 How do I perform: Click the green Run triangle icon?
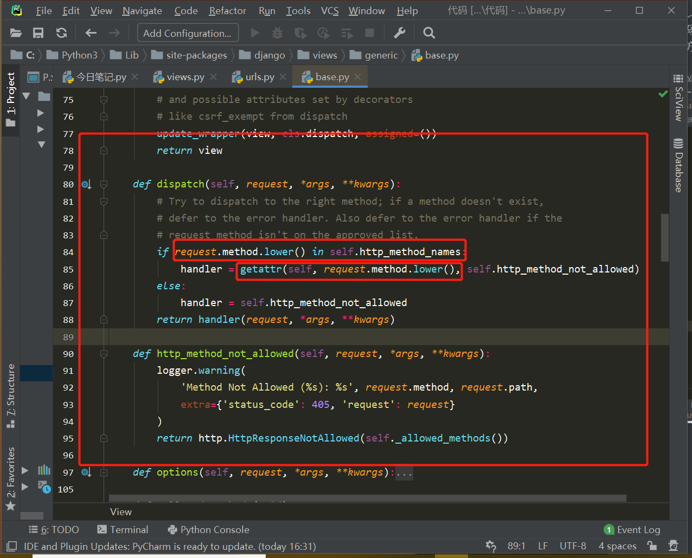tap(255, 33)
